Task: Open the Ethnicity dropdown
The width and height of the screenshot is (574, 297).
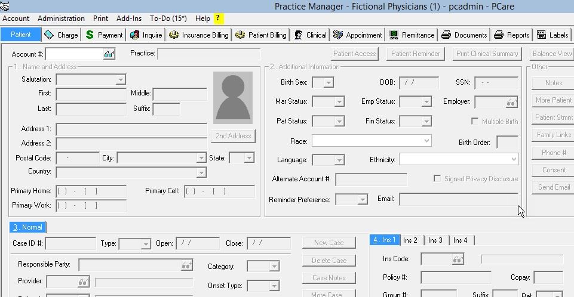Action: click(514, 159)
